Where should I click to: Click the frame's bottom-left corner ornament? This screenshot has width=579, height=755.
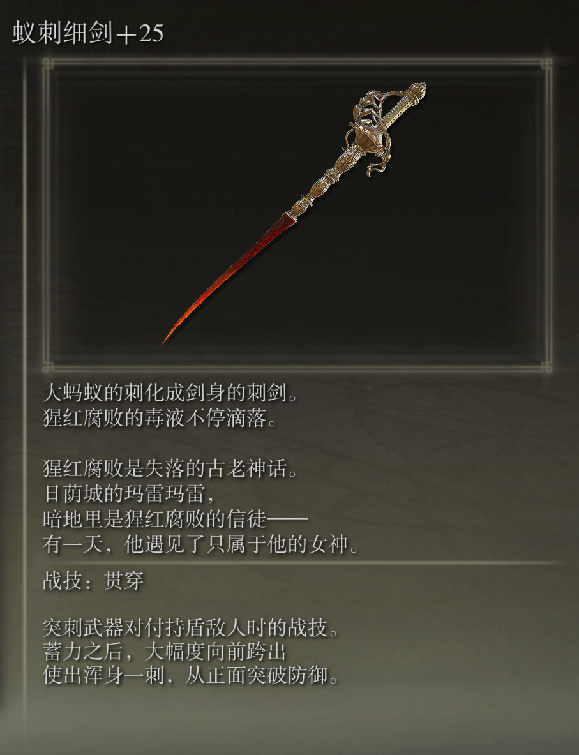coord(47,368)
